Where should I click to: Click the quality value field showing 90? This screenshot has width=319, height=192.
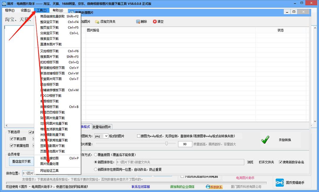(185, 144)
